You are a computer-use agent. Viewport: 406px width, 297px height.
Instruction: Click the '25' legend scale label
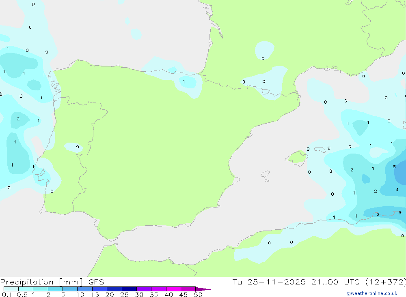pyautogui.click(x=125, y=295)
